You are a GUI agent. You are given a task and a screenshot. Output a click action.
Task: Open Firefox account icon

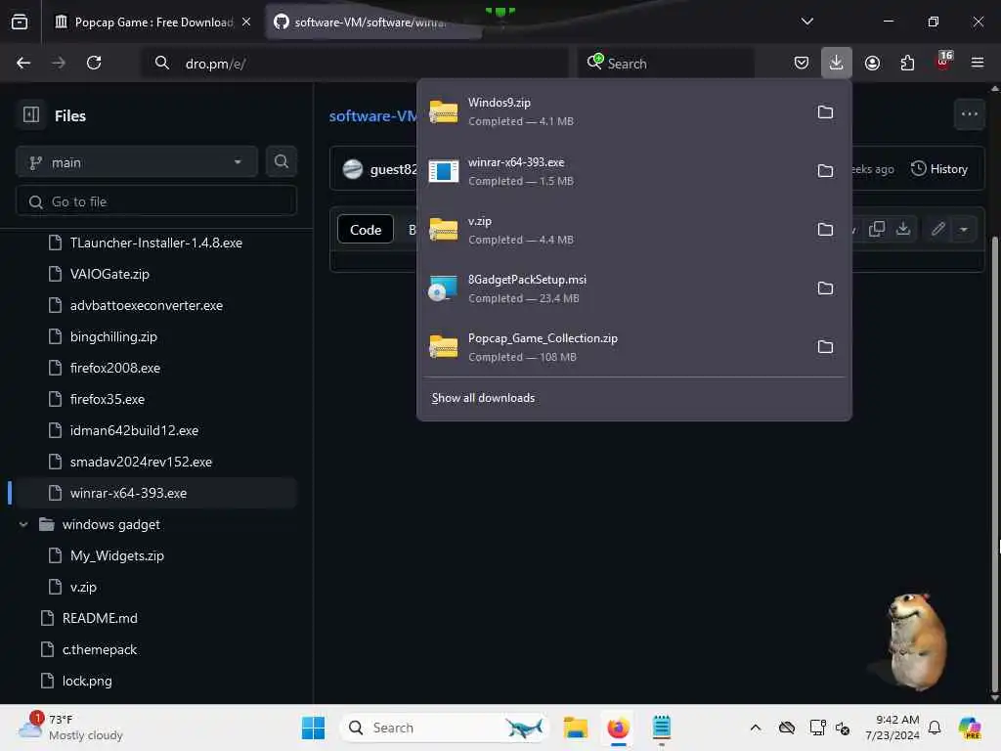872,63
